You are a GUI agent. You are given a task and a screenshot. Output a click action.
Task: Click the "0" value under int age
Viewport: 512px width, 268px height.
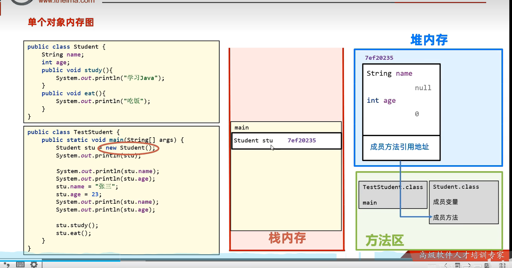click(417, 114)
